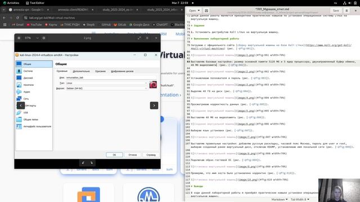Open the apps grid icon in bookmarks bar
The width and height of the screenshot is (360, 202).
click(x=4, y=25)
